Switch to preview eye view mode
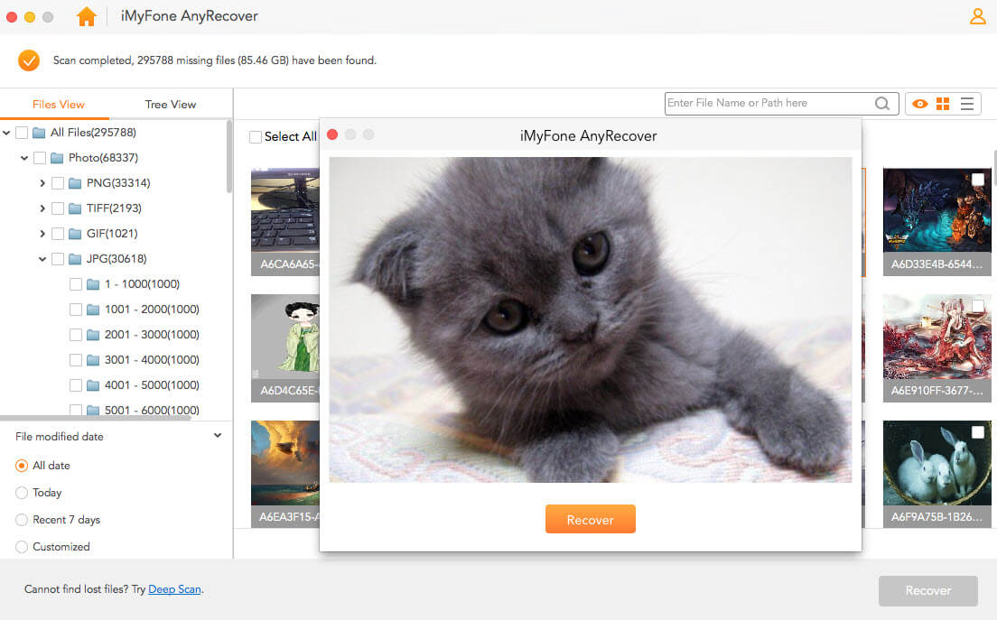This screenshot has width=997, height=620. tap(919, 104)
